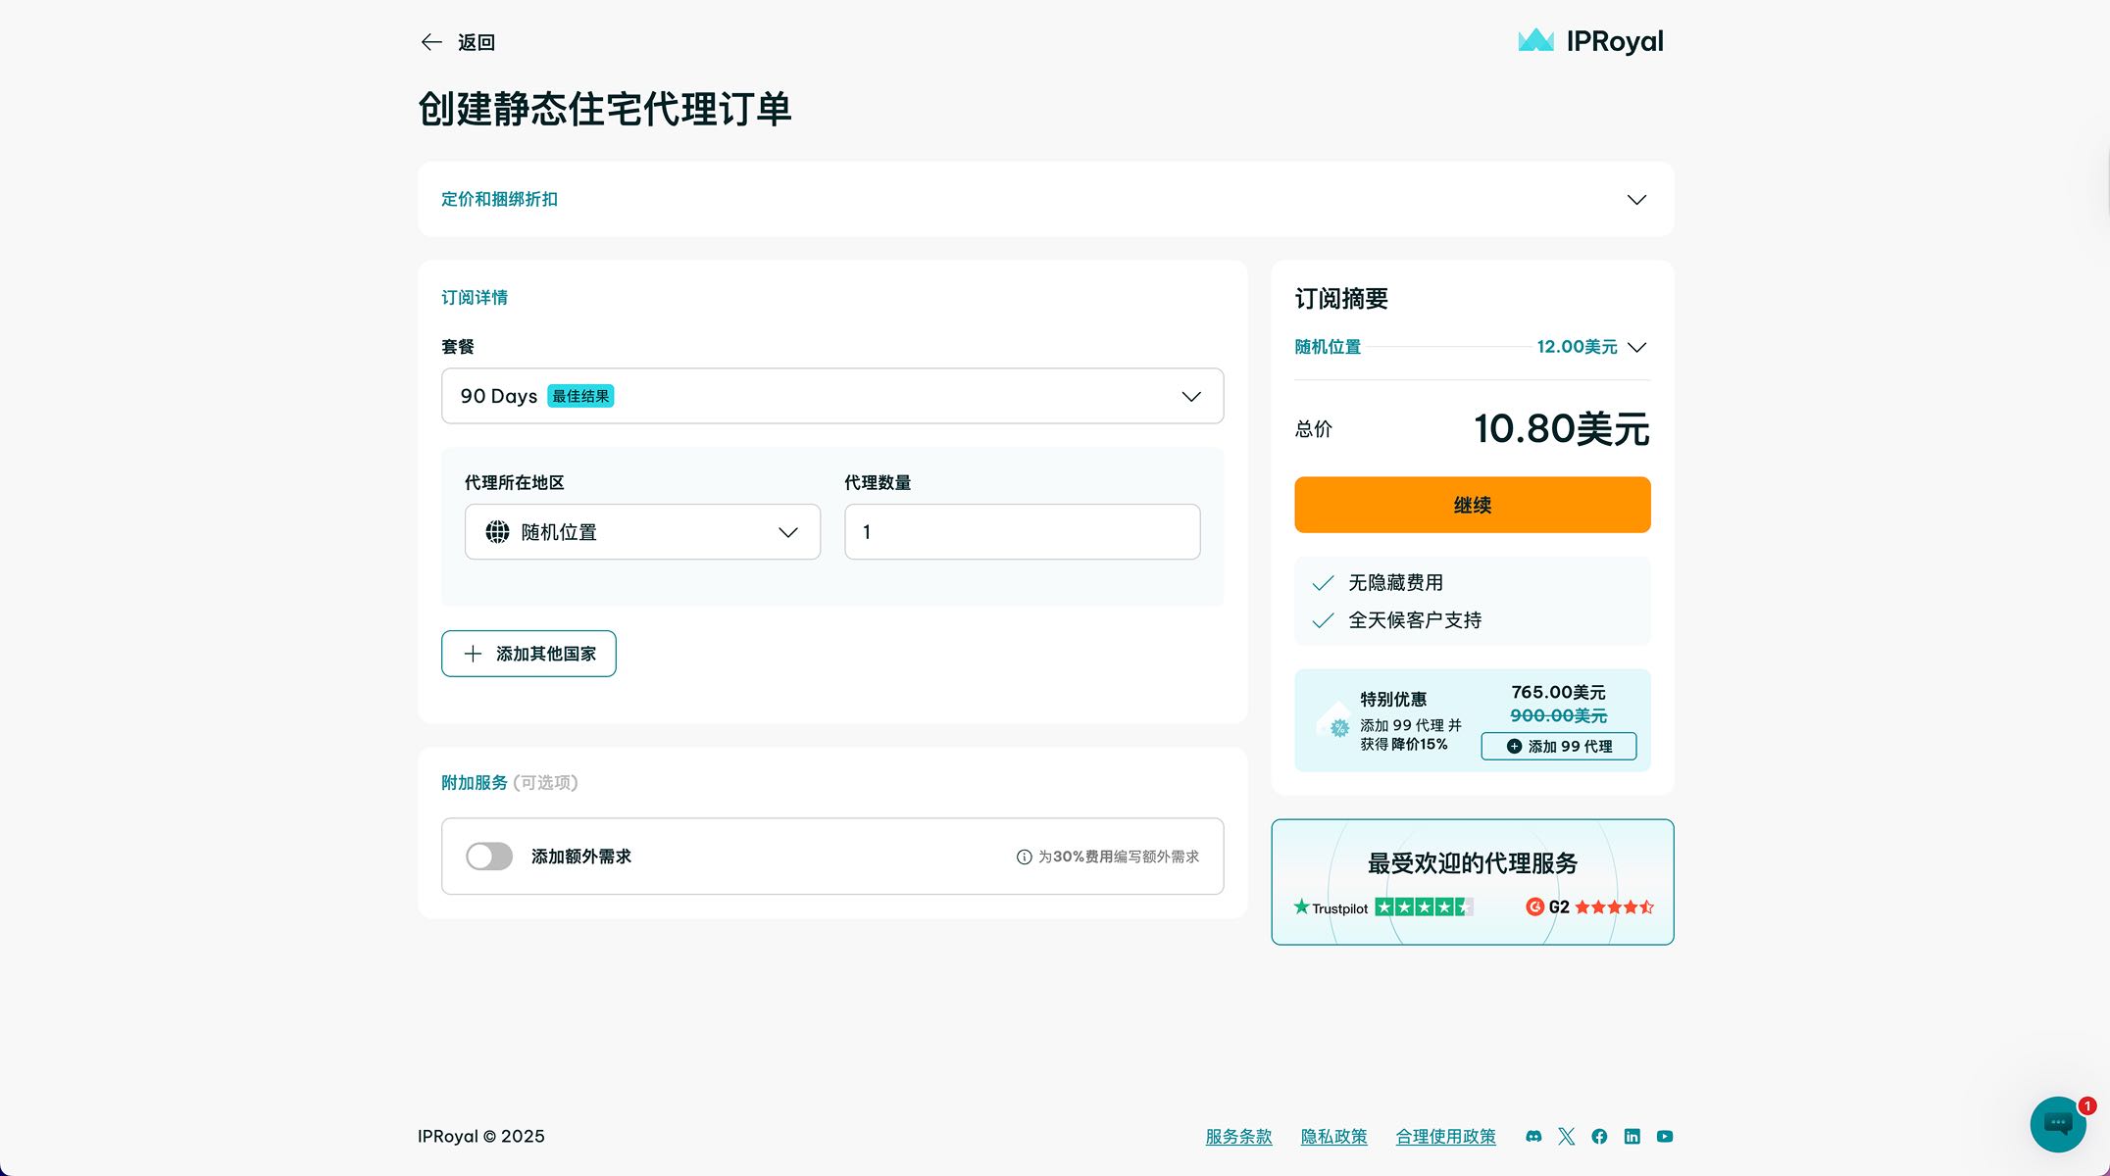The width and height of the screenshot is (2110, 1176).
Task: Open the 隐私政策 link
Action: pyautogui.click(x=1333, y=1137)
